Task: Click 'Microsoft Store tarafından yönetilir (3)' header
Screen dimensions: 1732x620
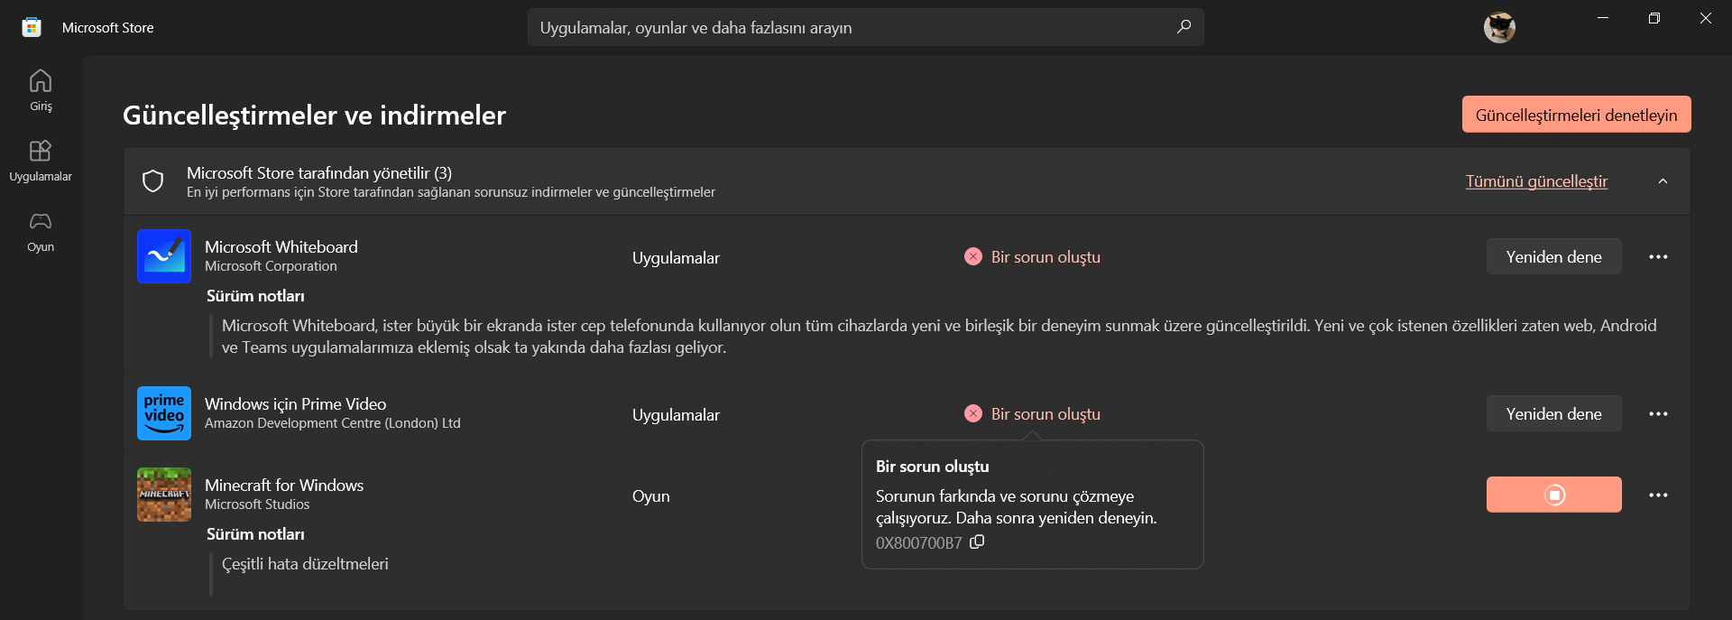Action: 319,172
